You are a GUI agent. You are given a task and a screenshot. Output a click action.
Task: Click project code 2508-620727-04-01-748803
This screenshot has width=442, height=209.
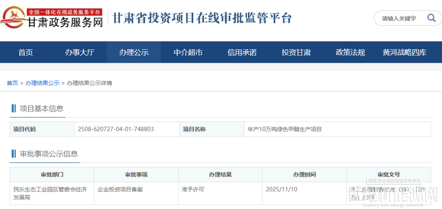pos(116,129)
